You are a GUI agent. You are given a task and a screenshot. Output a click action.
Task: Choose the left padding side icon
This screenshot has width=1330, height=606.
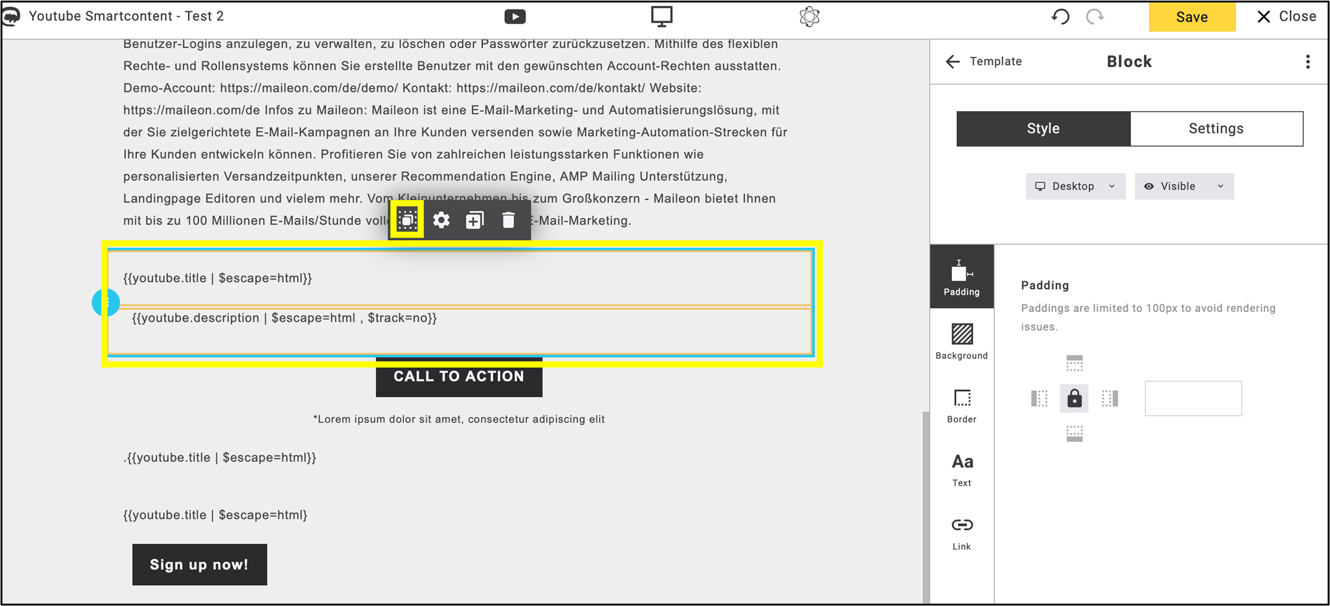click(x=1040, y=398)
